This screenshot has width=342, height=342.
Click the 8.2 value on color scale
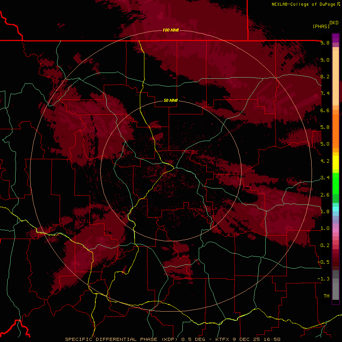click(325, 76)
